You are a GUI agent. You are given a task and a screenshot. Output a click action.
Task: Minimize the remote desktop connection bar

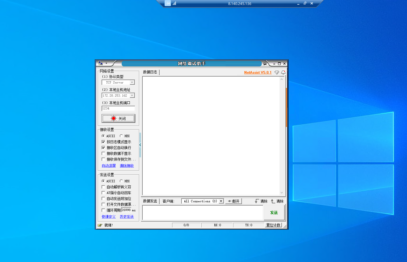point(298,3)
